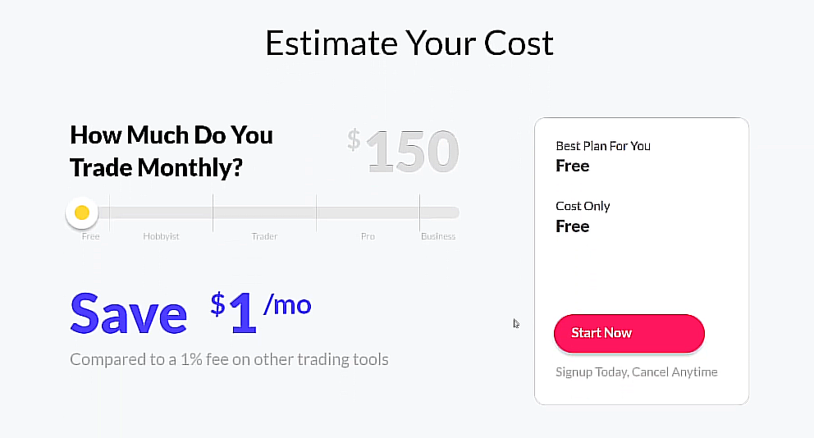Click the large blue 'Save' text
This screenshot has height=438, width=814.
(129, 313)
